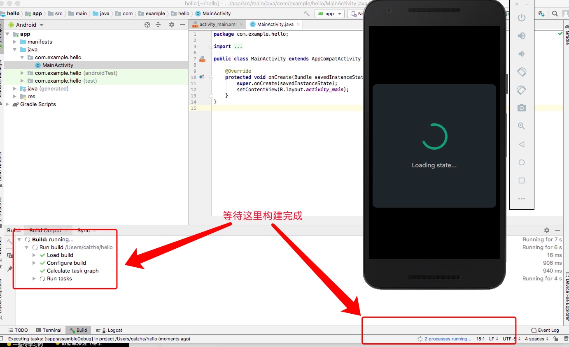Screen dimensions: 569x347
Task: Click the 15:1 cursor position indicator
Action: 480,339
